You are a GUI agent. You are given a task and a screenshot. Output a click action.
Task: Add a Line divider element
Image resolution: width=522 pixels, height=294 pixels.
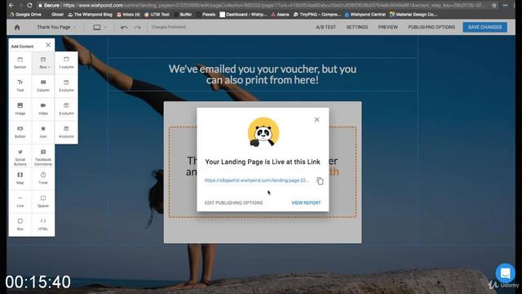(20, 202)
